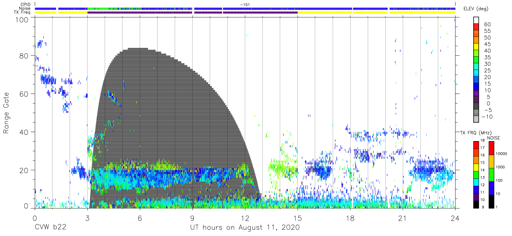Select the orange segment of NOISE colorbar
Image resolution: width=512 pixels, height=236 pixels.
pos(492,161)
